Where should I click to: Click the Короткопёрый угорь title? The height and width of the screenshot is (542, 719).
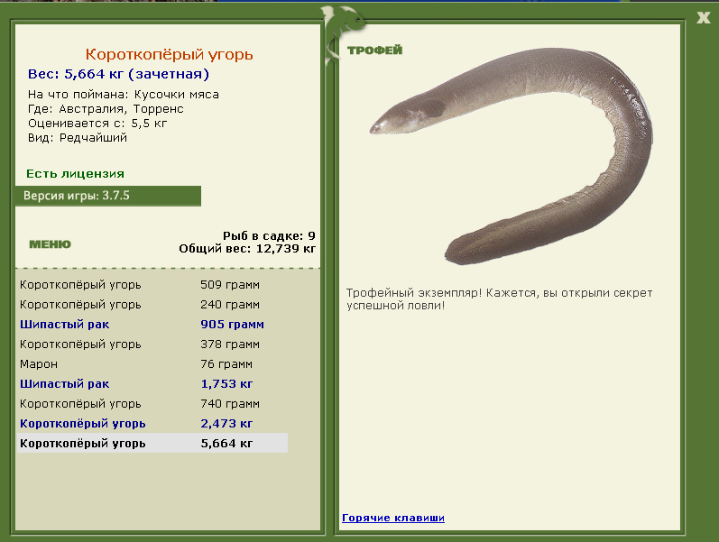coord(170,55)
